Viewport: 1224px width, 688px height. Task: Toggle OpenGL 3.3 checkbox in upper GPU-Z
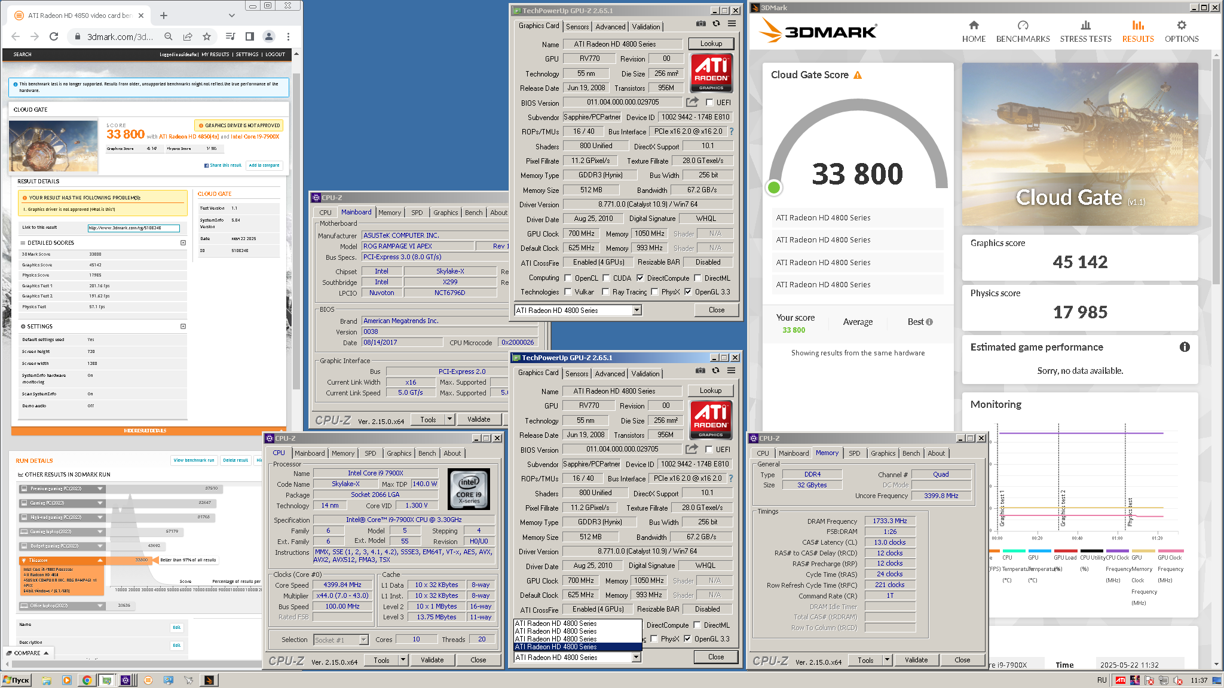click(x=688, y=291)
